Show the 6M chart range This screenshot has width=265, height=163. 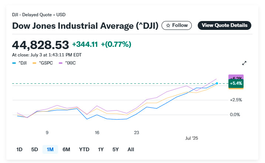click(67, 149)
